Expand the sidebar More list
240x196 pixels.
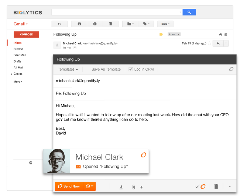tap(18, 82)
